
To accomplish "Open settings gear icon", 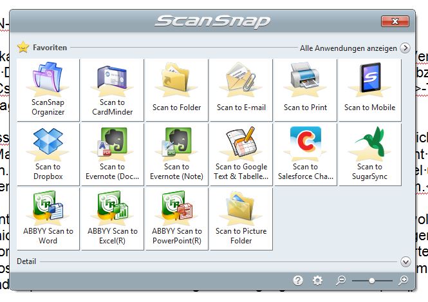I will (x=317, y=280).
